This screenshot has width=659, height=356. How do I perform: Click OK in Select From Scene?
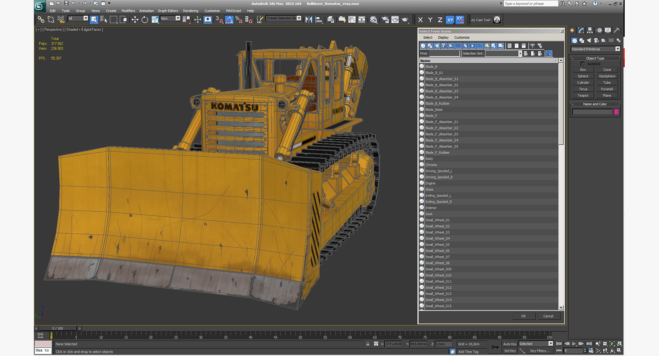(x=523, y=316)
